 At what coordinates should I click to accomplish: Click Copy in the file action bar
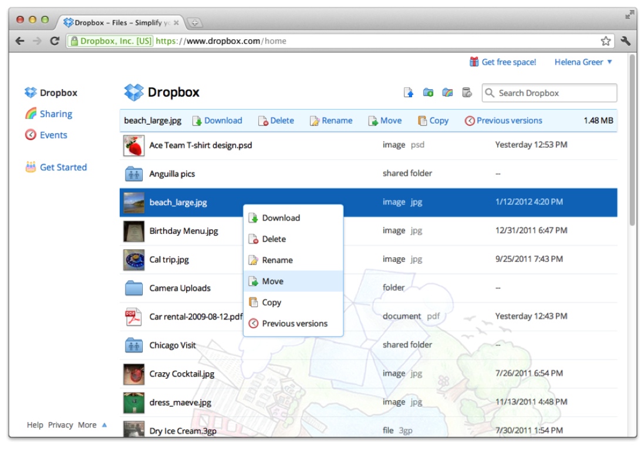pos(433,121)
